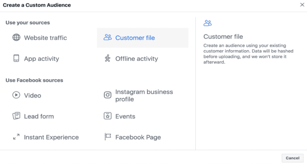Choose the Customer file source label
307x164 pixels.
coord(135,38)
